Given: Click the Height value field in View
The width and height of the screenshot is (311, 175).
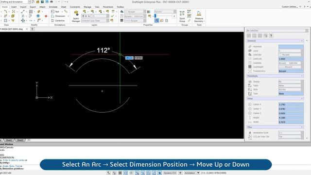Looking at the screenshot, I should [291, 118].
